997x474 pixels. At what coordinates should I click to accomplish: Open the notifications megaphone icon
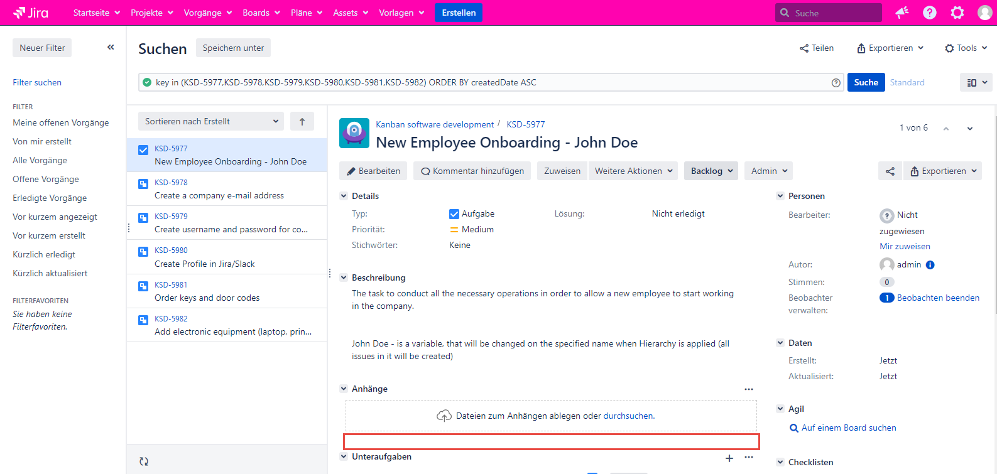[x=902, y=13]
